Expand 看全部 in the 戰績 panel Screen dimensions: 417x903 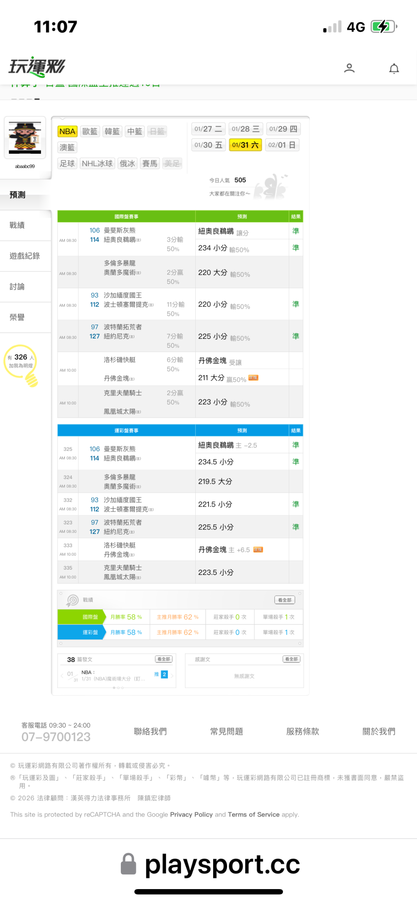[x=285, y=600]
